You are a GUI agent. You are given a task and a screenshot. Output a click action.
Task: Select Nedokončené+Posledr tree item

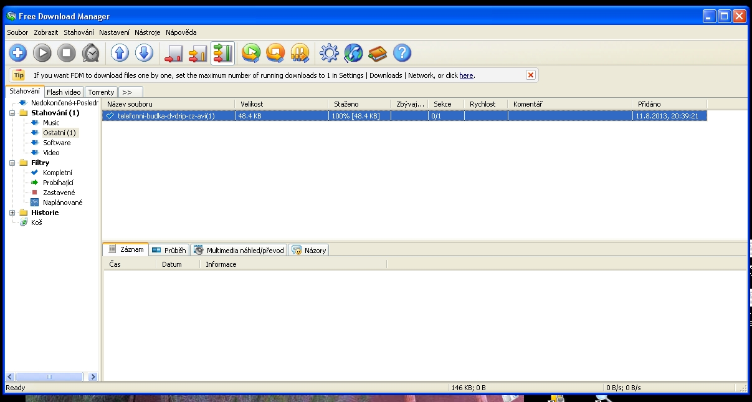[x=65, y=103]
